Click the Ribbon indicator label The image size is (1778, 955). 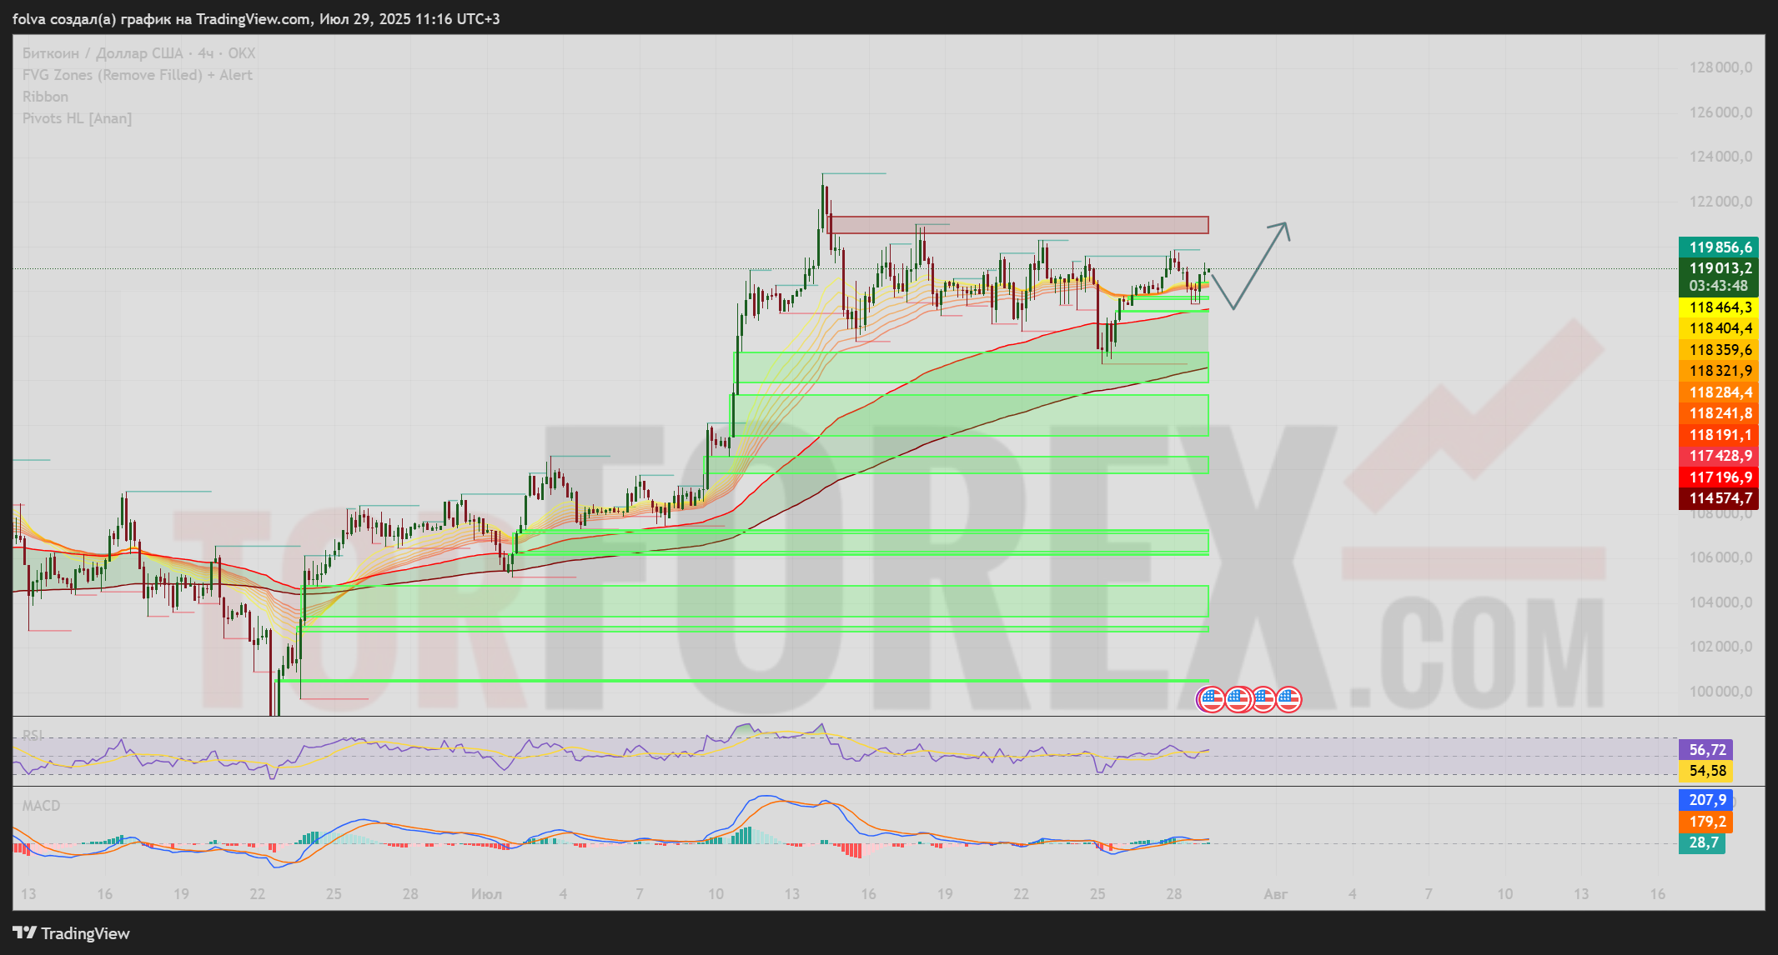(45, 97)
